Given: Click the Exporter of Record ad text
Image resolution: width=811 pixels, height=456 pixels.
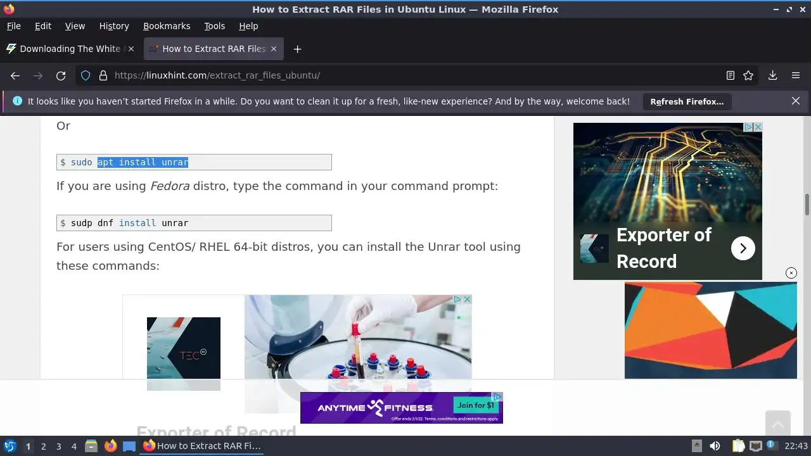Looking at the screenshot, I should click(x=664, y=248).
